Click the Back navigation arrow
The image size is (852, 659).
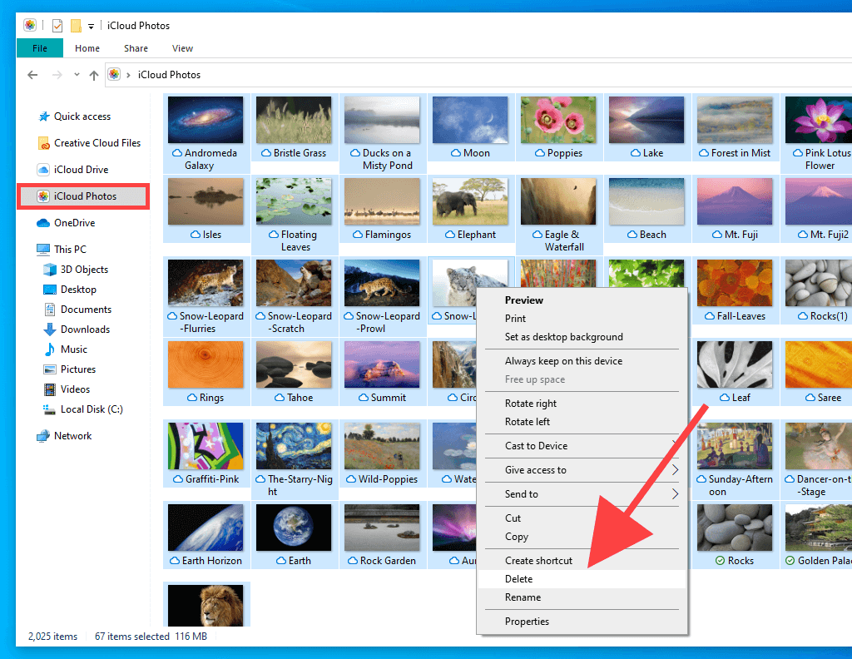(32, 75)
